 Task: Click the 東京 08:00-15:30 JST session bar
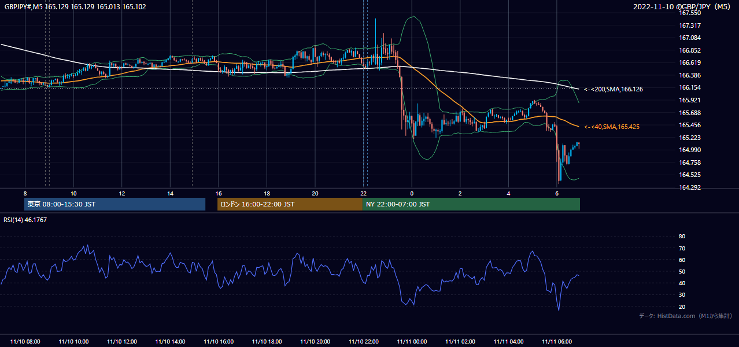(x=115, y=204)
